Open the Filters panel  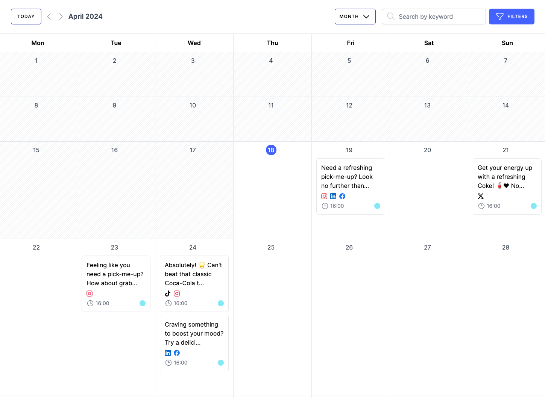[x=511, y=17]
